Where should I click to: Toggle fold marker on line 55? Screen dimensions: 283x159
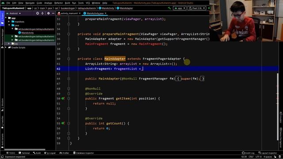69,123
